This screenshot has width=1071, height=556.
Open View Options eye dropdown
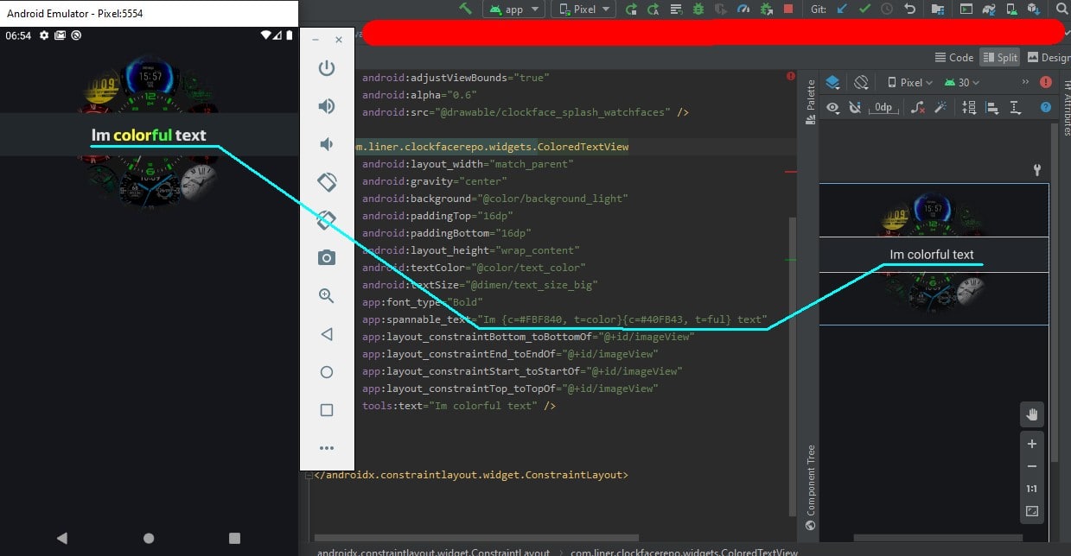(835, 108)
